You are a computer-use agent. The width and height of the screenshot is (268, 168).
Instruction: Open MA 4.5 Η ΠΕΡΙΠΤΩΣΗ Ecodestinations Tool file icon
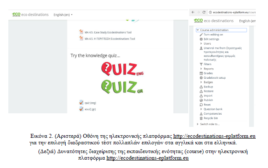pyautogui.click(x=81, y=38)
